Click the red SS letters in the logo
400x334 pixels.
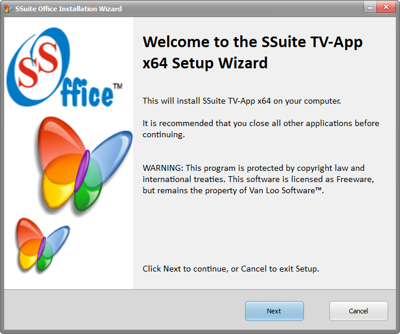(x=38, y=64)
